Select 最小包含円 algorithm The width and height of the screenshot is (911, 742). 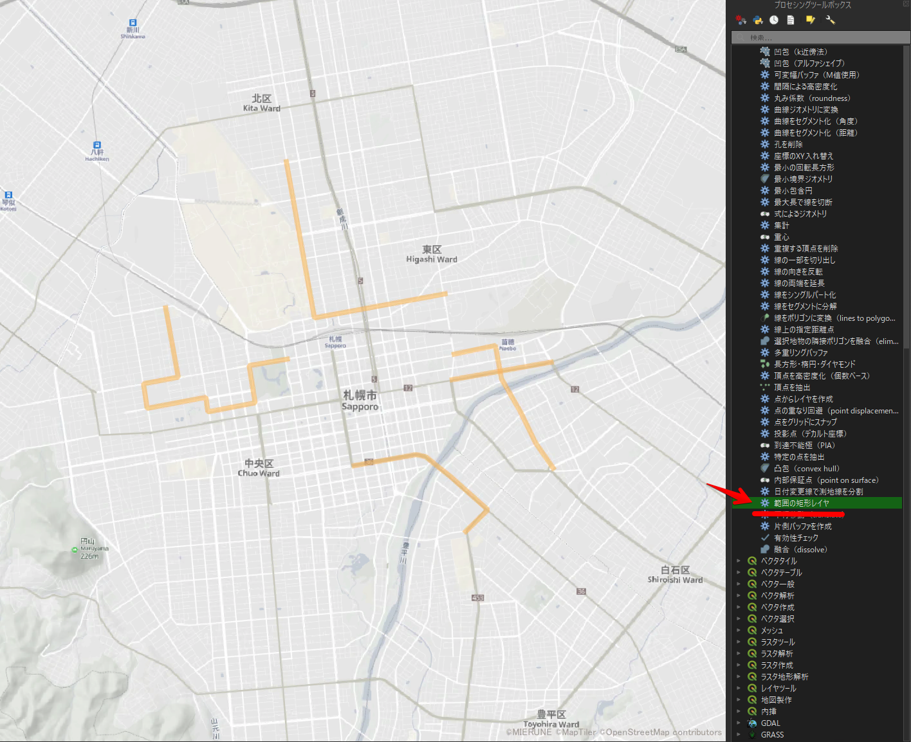click(x=793, y=190)
